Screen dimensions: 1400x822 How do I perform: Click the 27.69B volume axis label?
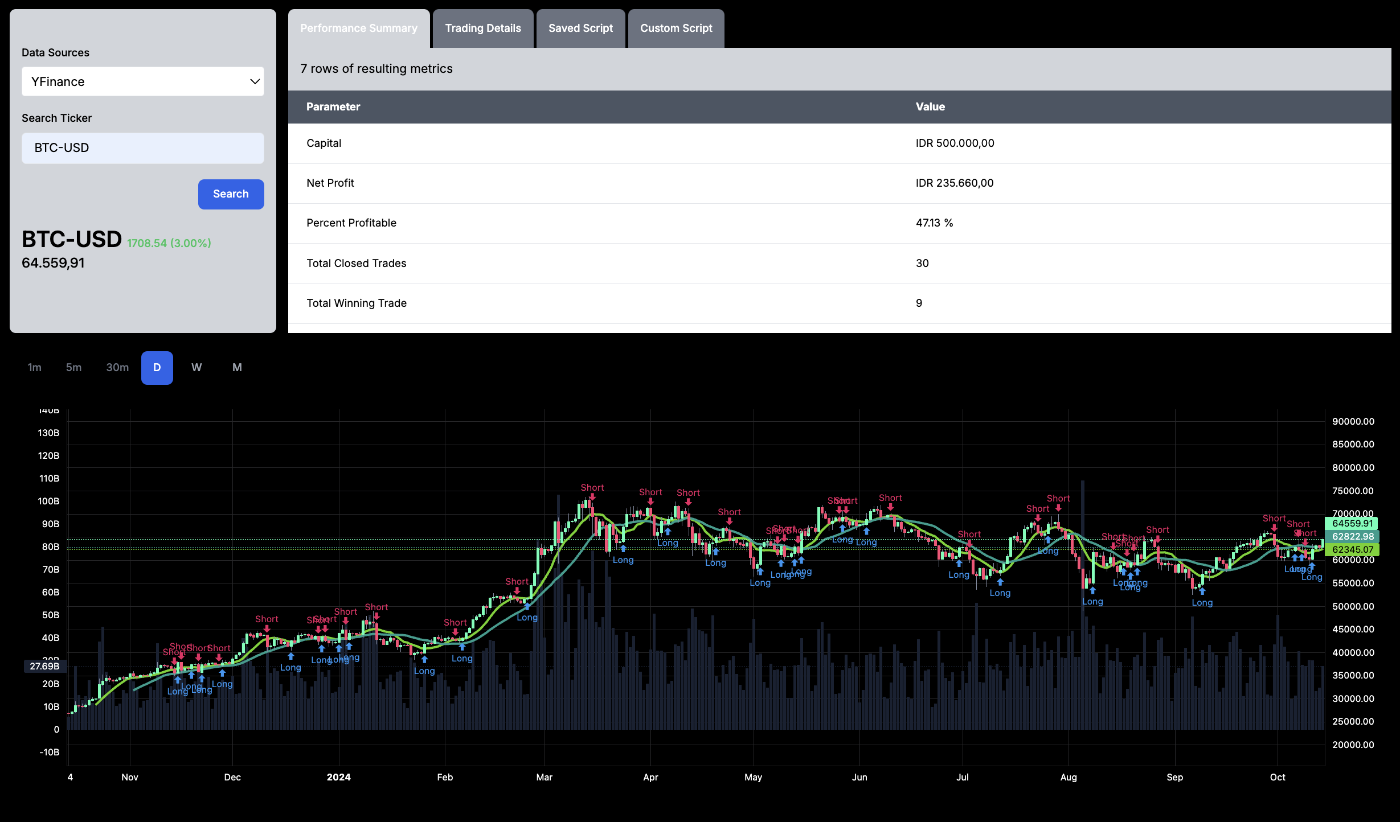click(44, 666)
